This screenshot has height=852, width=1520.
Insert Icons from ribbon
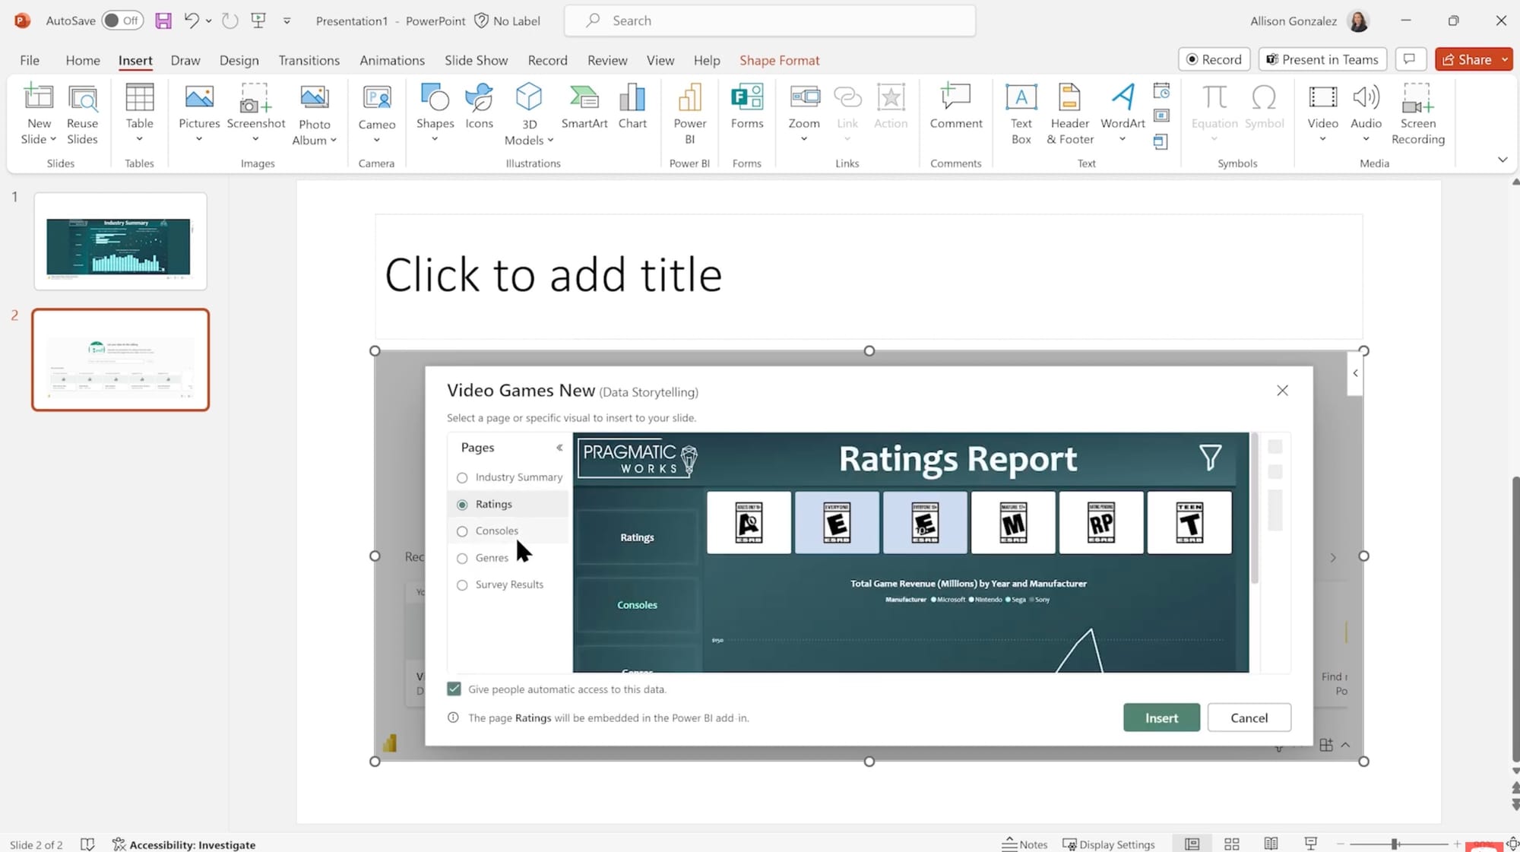(x=479, y=106)
